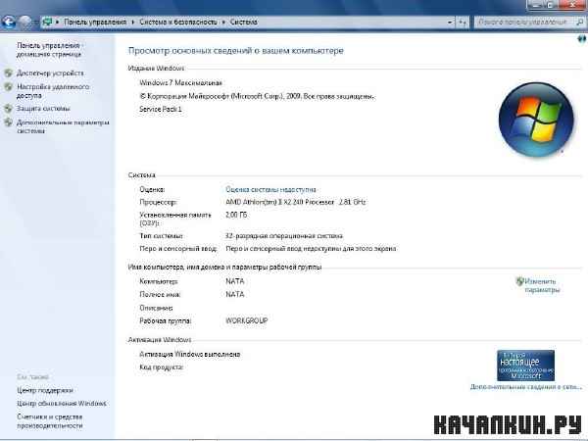Click the refresh button next to address bar
The width and height of the screenshot is (588, 441).
pyautogui.click(x=463, y=23)
